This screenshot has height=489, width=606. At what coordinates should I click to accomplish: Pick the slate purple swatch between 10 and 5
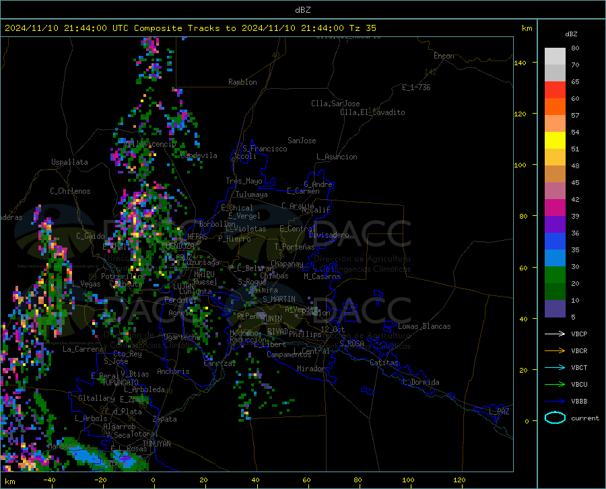pyautogui.click(x=555, y=309)
